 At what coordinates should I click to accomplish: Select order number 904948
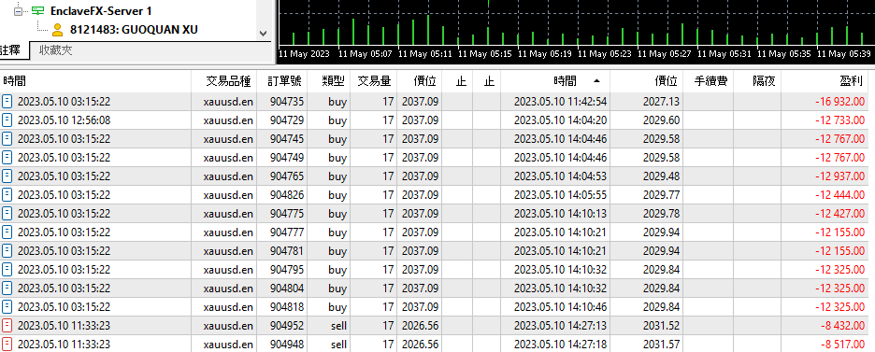click(x=287, y=345)
